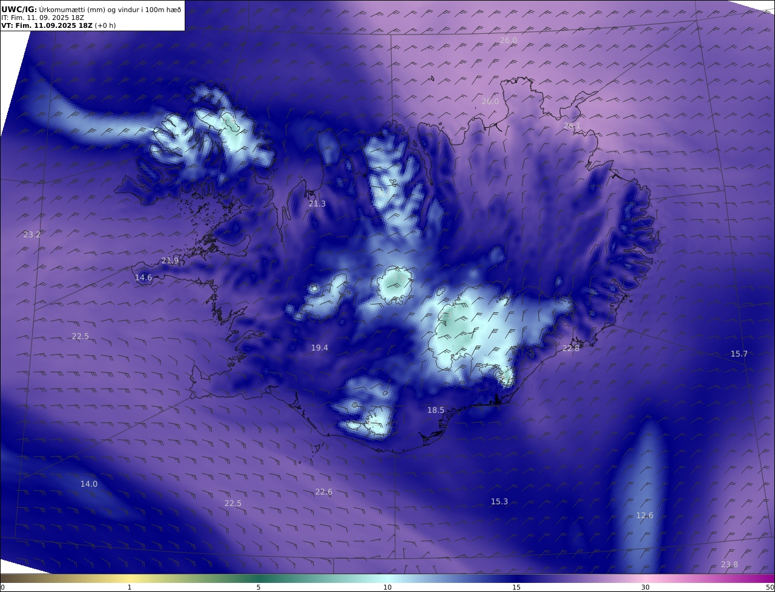Viewport: 775px width, 592px height.
Task: Click the 23.8 value label
Action: [x=729, y=565]
